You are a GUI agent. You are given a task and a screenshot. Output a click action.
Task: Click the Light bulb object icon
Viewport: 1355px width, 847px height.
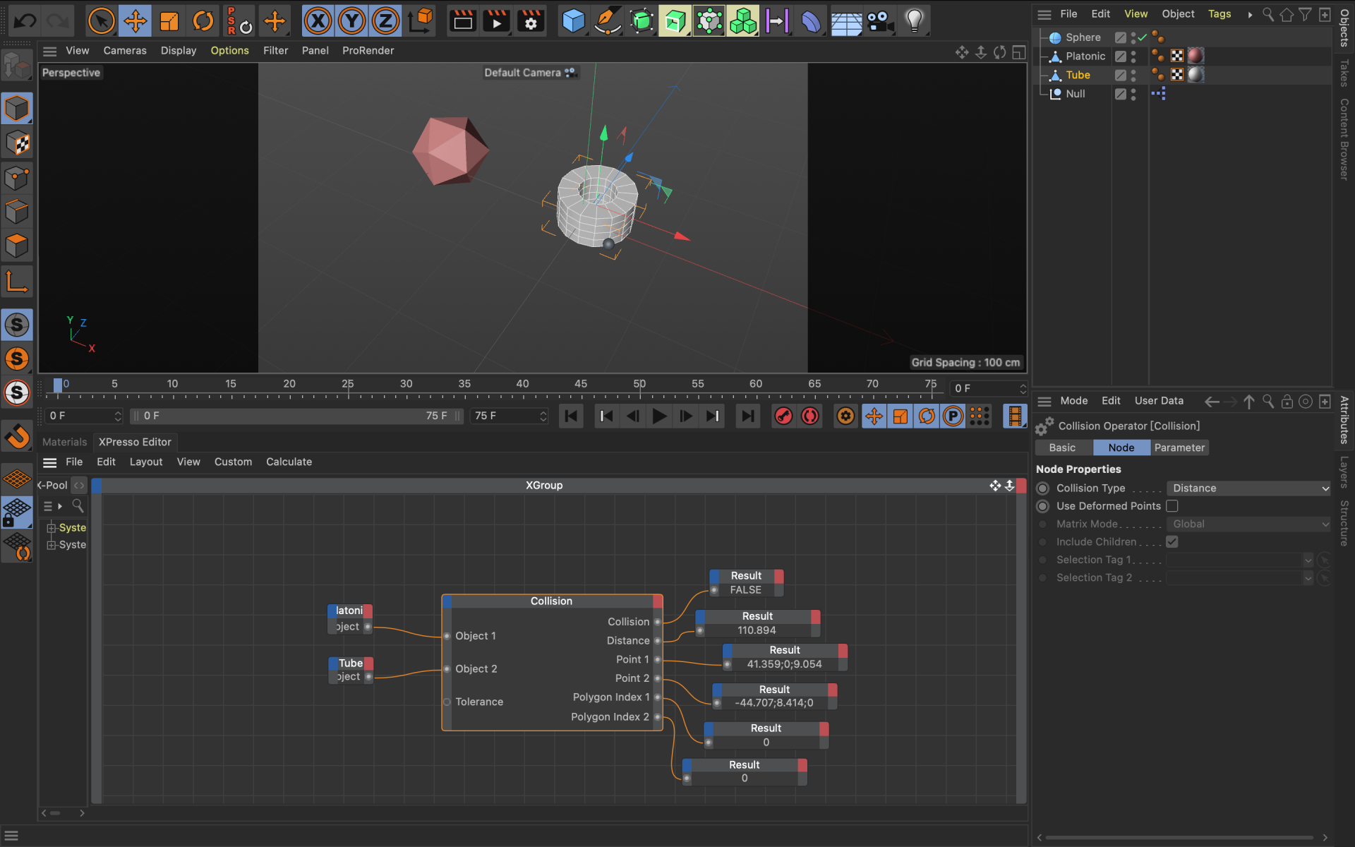point(914,21)
